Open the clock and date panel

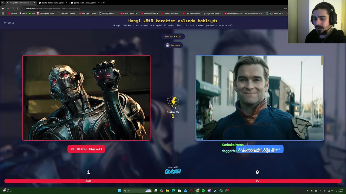(339, 191)
